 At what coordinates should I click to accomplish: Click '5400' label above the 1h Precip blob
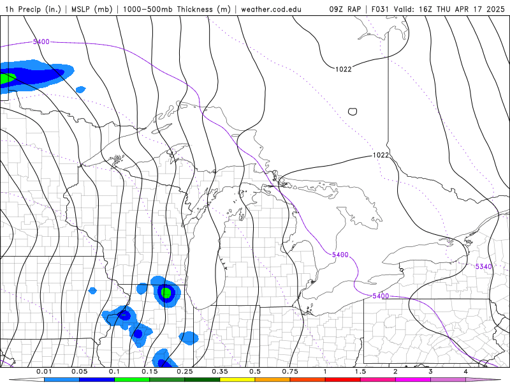tap(41, 41)
